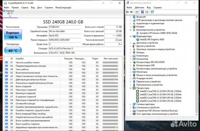This screenshot has height=131, width=200.
Task: Expand the Мыши и иные указывающие устройства node
Action: (131, 75)
